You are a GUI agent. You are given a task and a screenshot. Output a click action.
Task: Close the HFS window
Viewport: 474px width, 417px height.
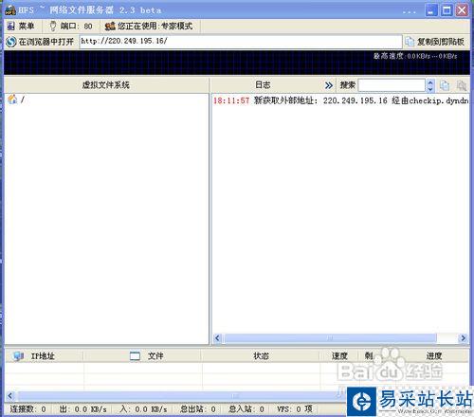[462, 10]
